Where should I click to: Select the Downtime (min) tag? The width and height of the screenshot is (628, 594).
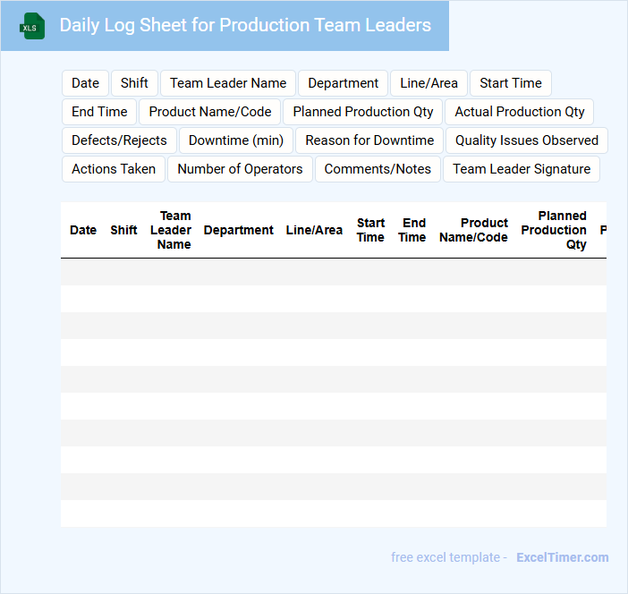[x=235, y=140]
